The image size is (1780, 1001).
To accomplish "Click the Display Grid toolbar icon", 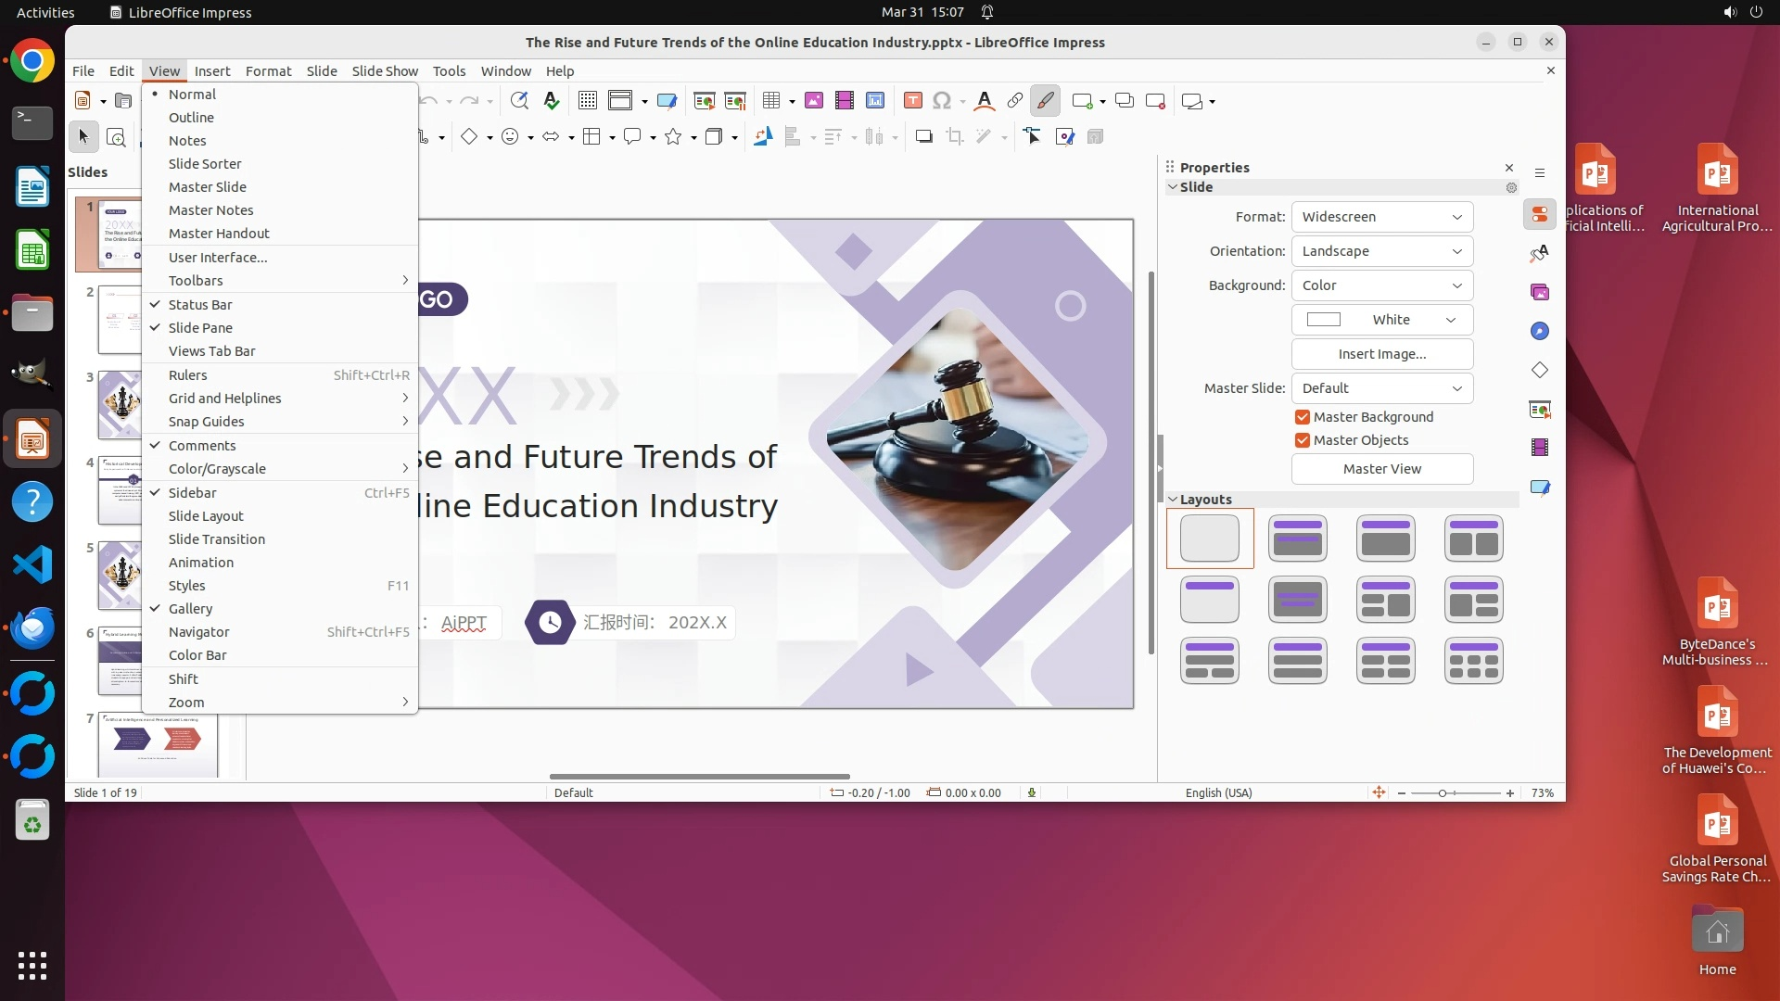I will tap(587, 101).
